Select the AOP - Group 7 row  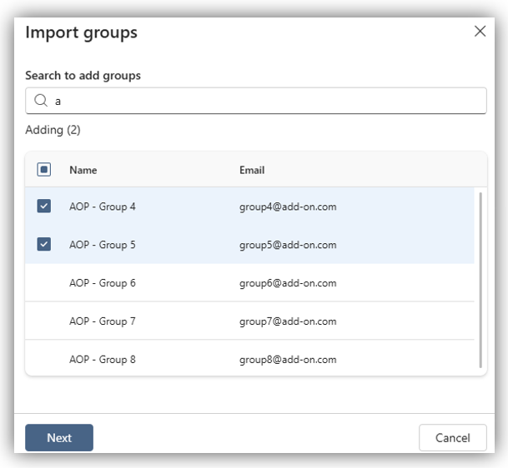coord(103,321)
